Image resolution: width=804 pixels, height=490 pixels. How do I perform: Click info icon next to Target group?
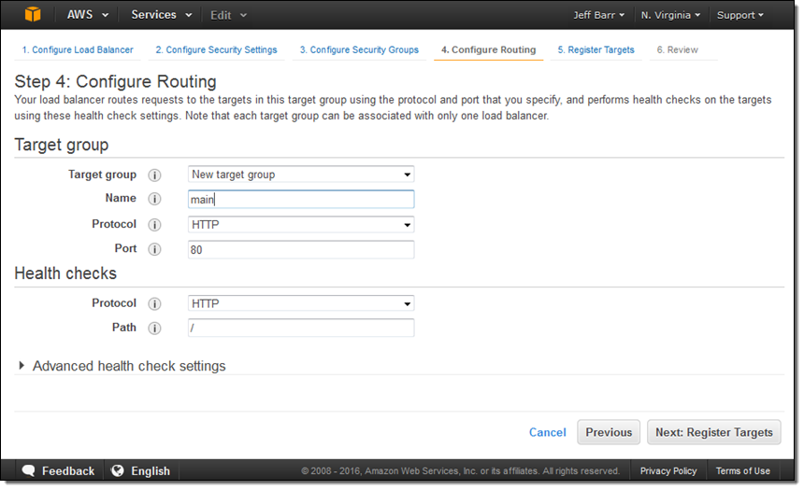coord(155,175)
